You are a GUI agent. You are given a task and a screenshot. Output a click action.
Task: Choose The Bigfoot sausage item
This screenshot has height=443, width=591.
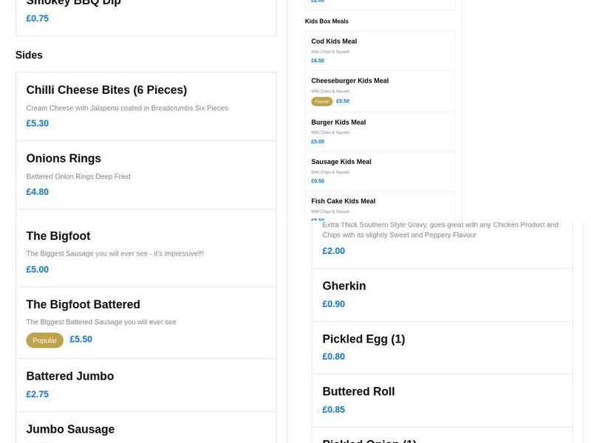point(58,236)
